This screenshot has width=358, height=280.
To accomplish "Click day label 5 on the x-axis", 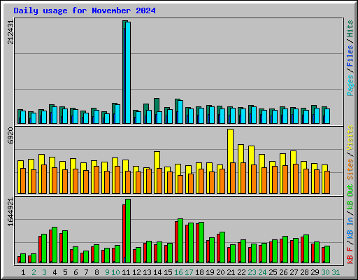I will pyautogui.click(x=65, y=272).
